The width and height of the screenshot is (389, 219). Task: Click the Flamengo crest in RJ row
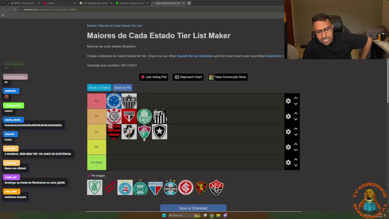114,132
